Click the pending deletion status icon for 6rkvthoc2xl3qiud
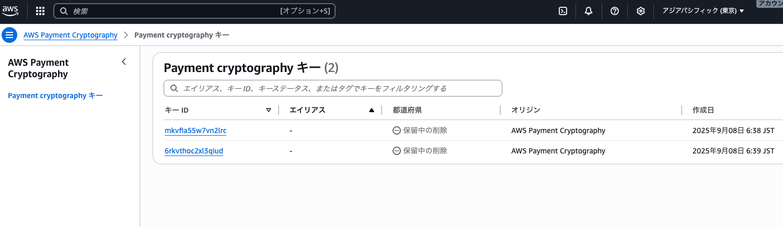This screenshot has height=227, width=783. (x=397, y=151)
